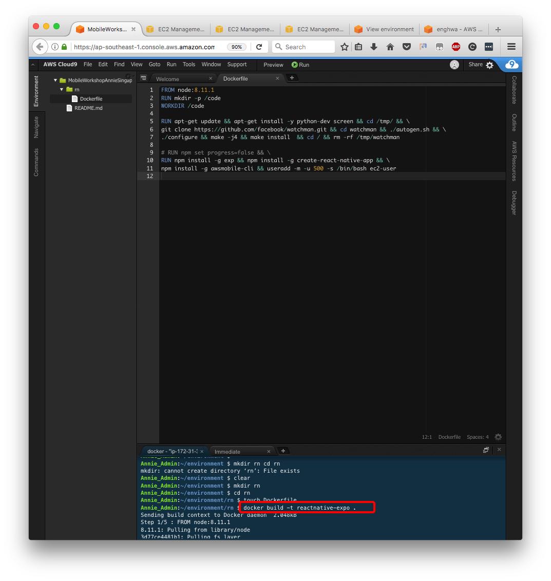551x581 pixels.
Task: Open the Goto menu
Action: 155,65
